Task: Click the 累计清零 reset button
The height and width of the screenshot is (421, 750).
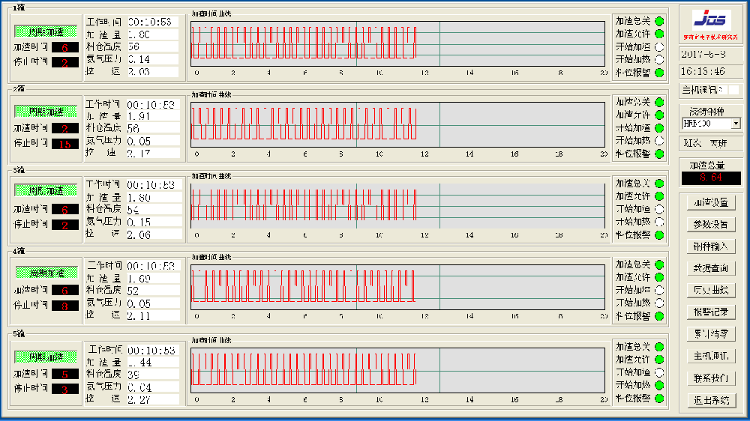Action: [x=711, y=334]
